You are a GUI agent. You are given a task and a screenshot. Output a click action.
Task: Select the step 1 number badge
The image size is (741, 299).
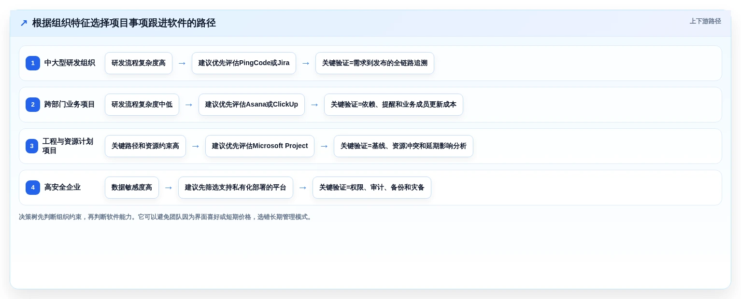(33, 63)
